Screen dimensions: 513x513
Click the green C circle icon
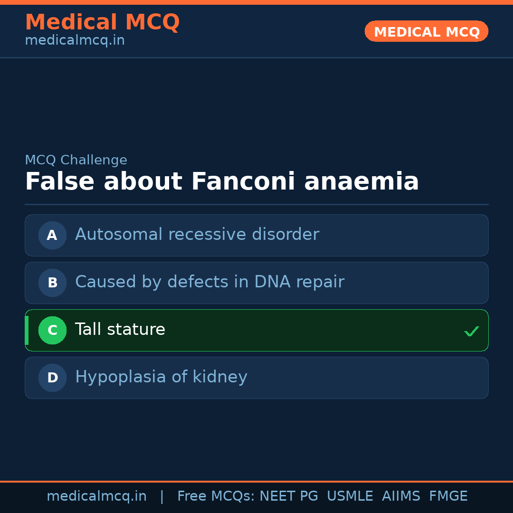point(52,330)
